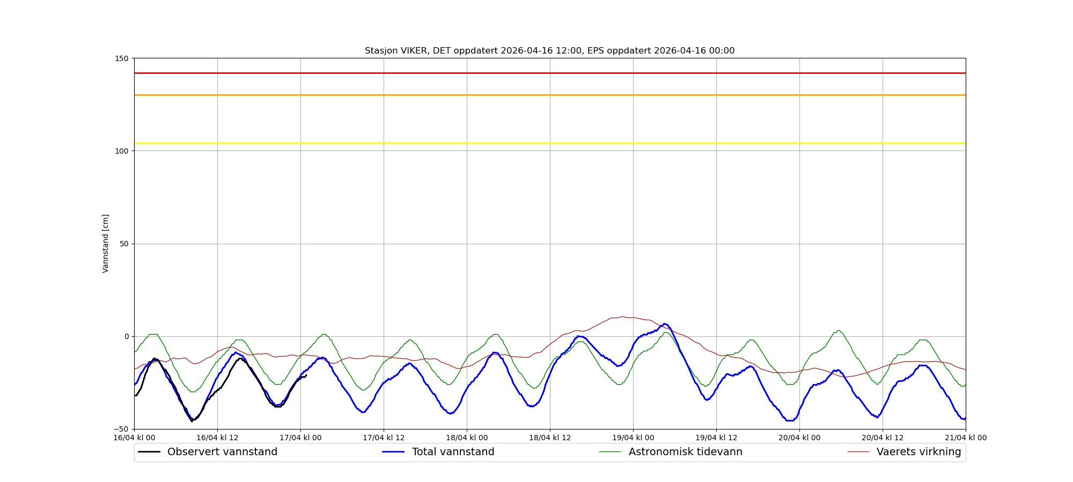Click the '50' y-axis tick label
The height and width of the screenshot is (482, 1073).
125,244
